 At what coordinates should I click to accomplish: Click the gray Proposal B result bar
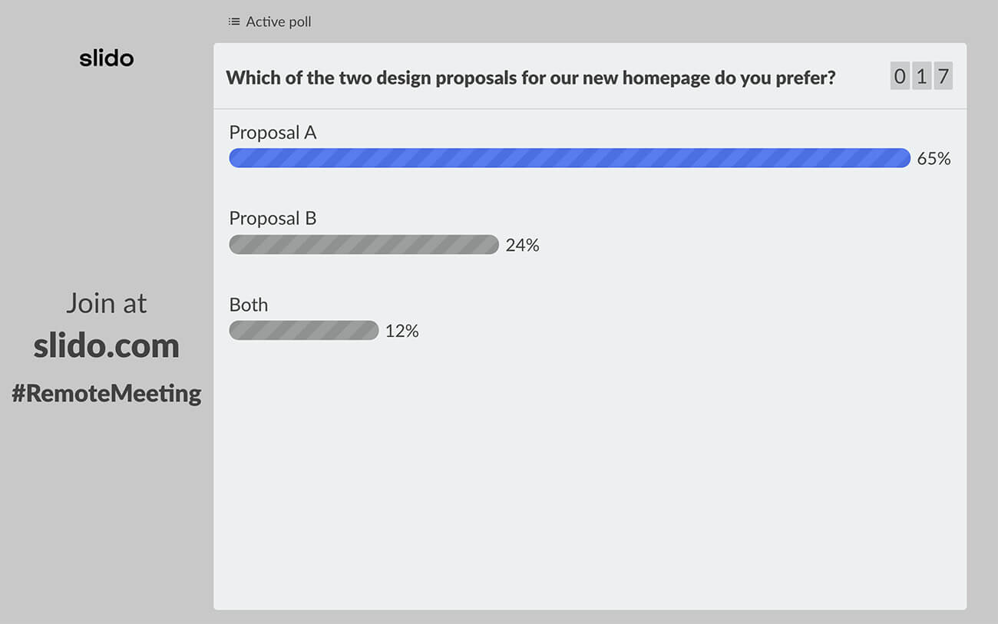pyautogui.click(x=364, y=245)
